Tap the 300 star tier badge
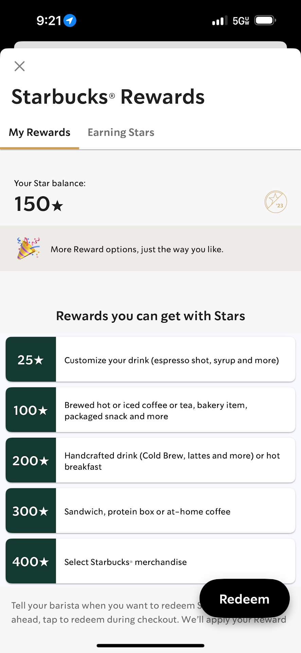The width and height of the screenshot is (301, 653). [x=31, y=510]
